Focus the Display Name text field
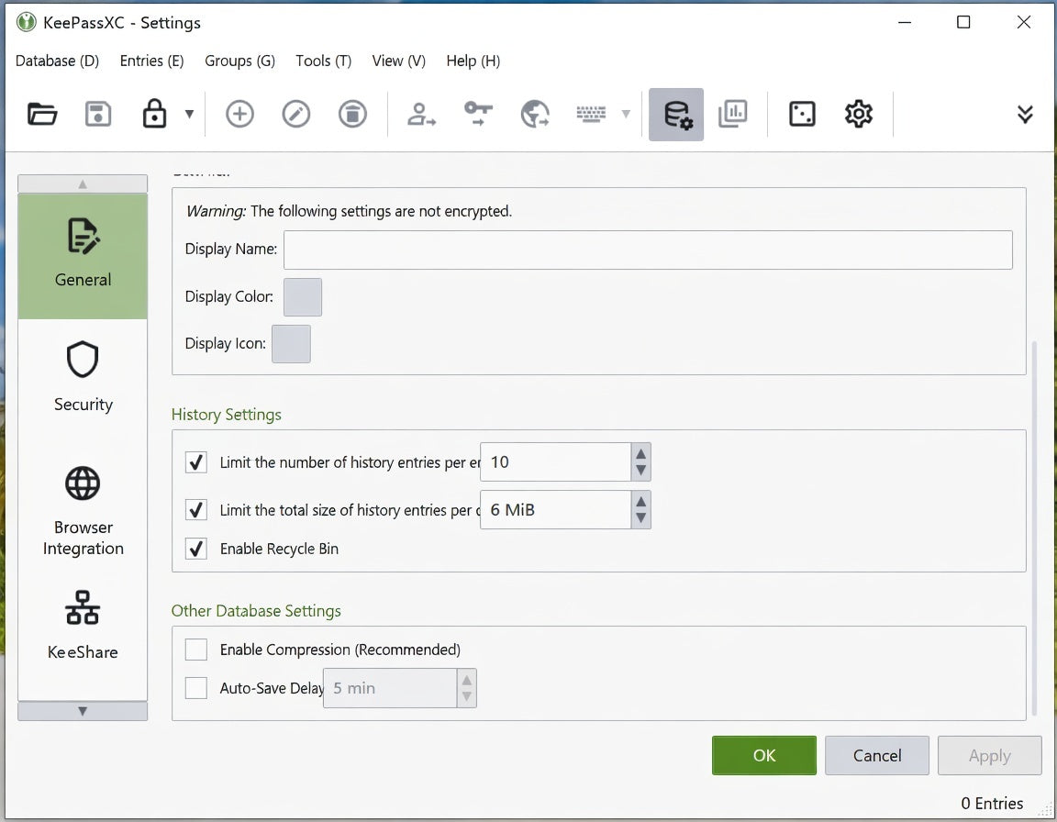The height and width of the screenshot is (822, 1057). pos(648,250)
